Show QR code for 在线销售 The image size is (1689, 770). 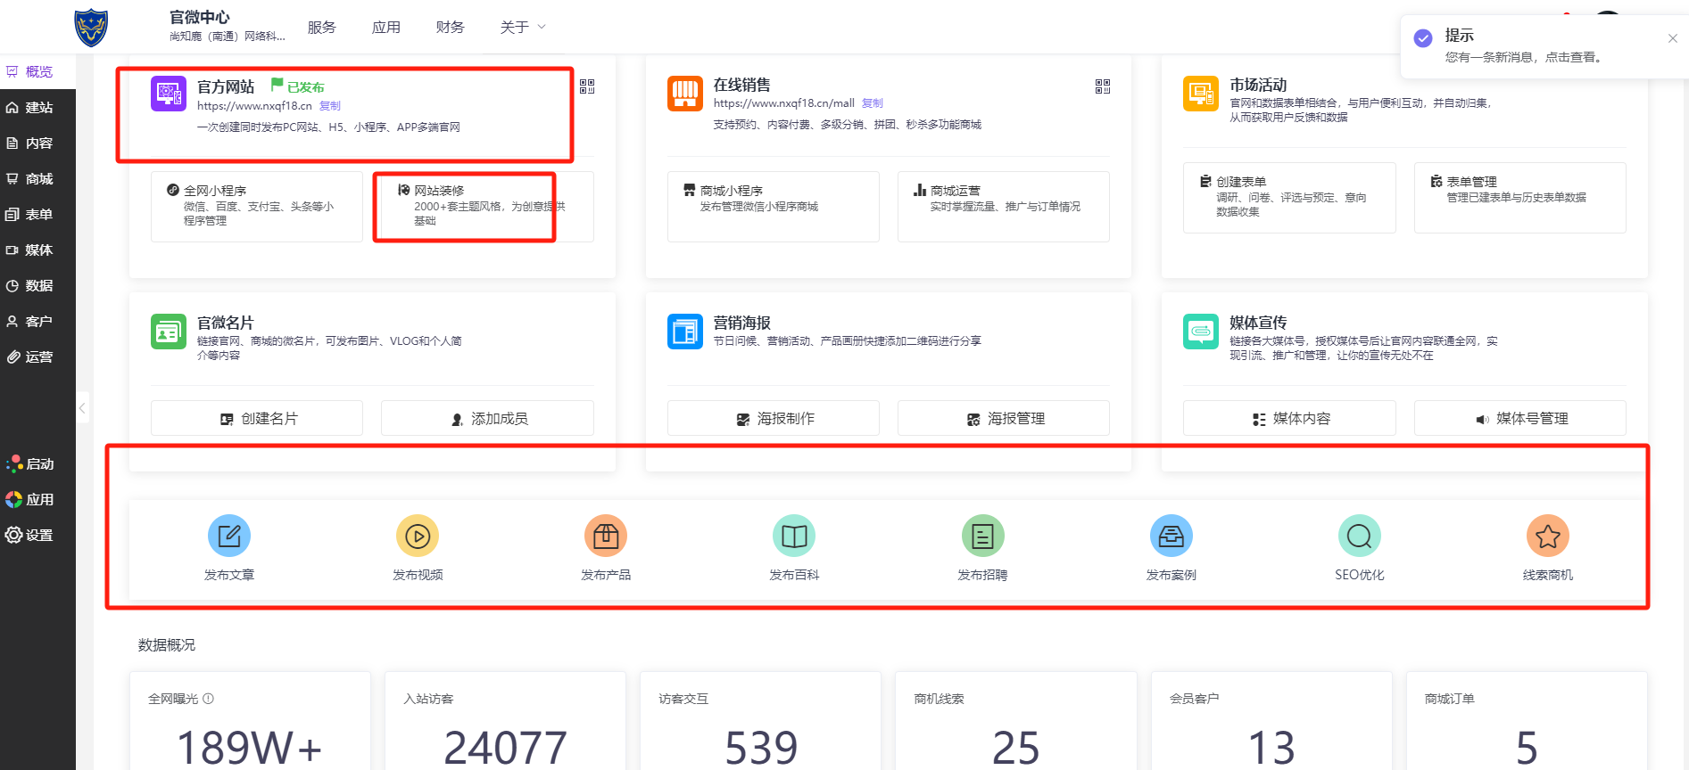coord(1103,86)
